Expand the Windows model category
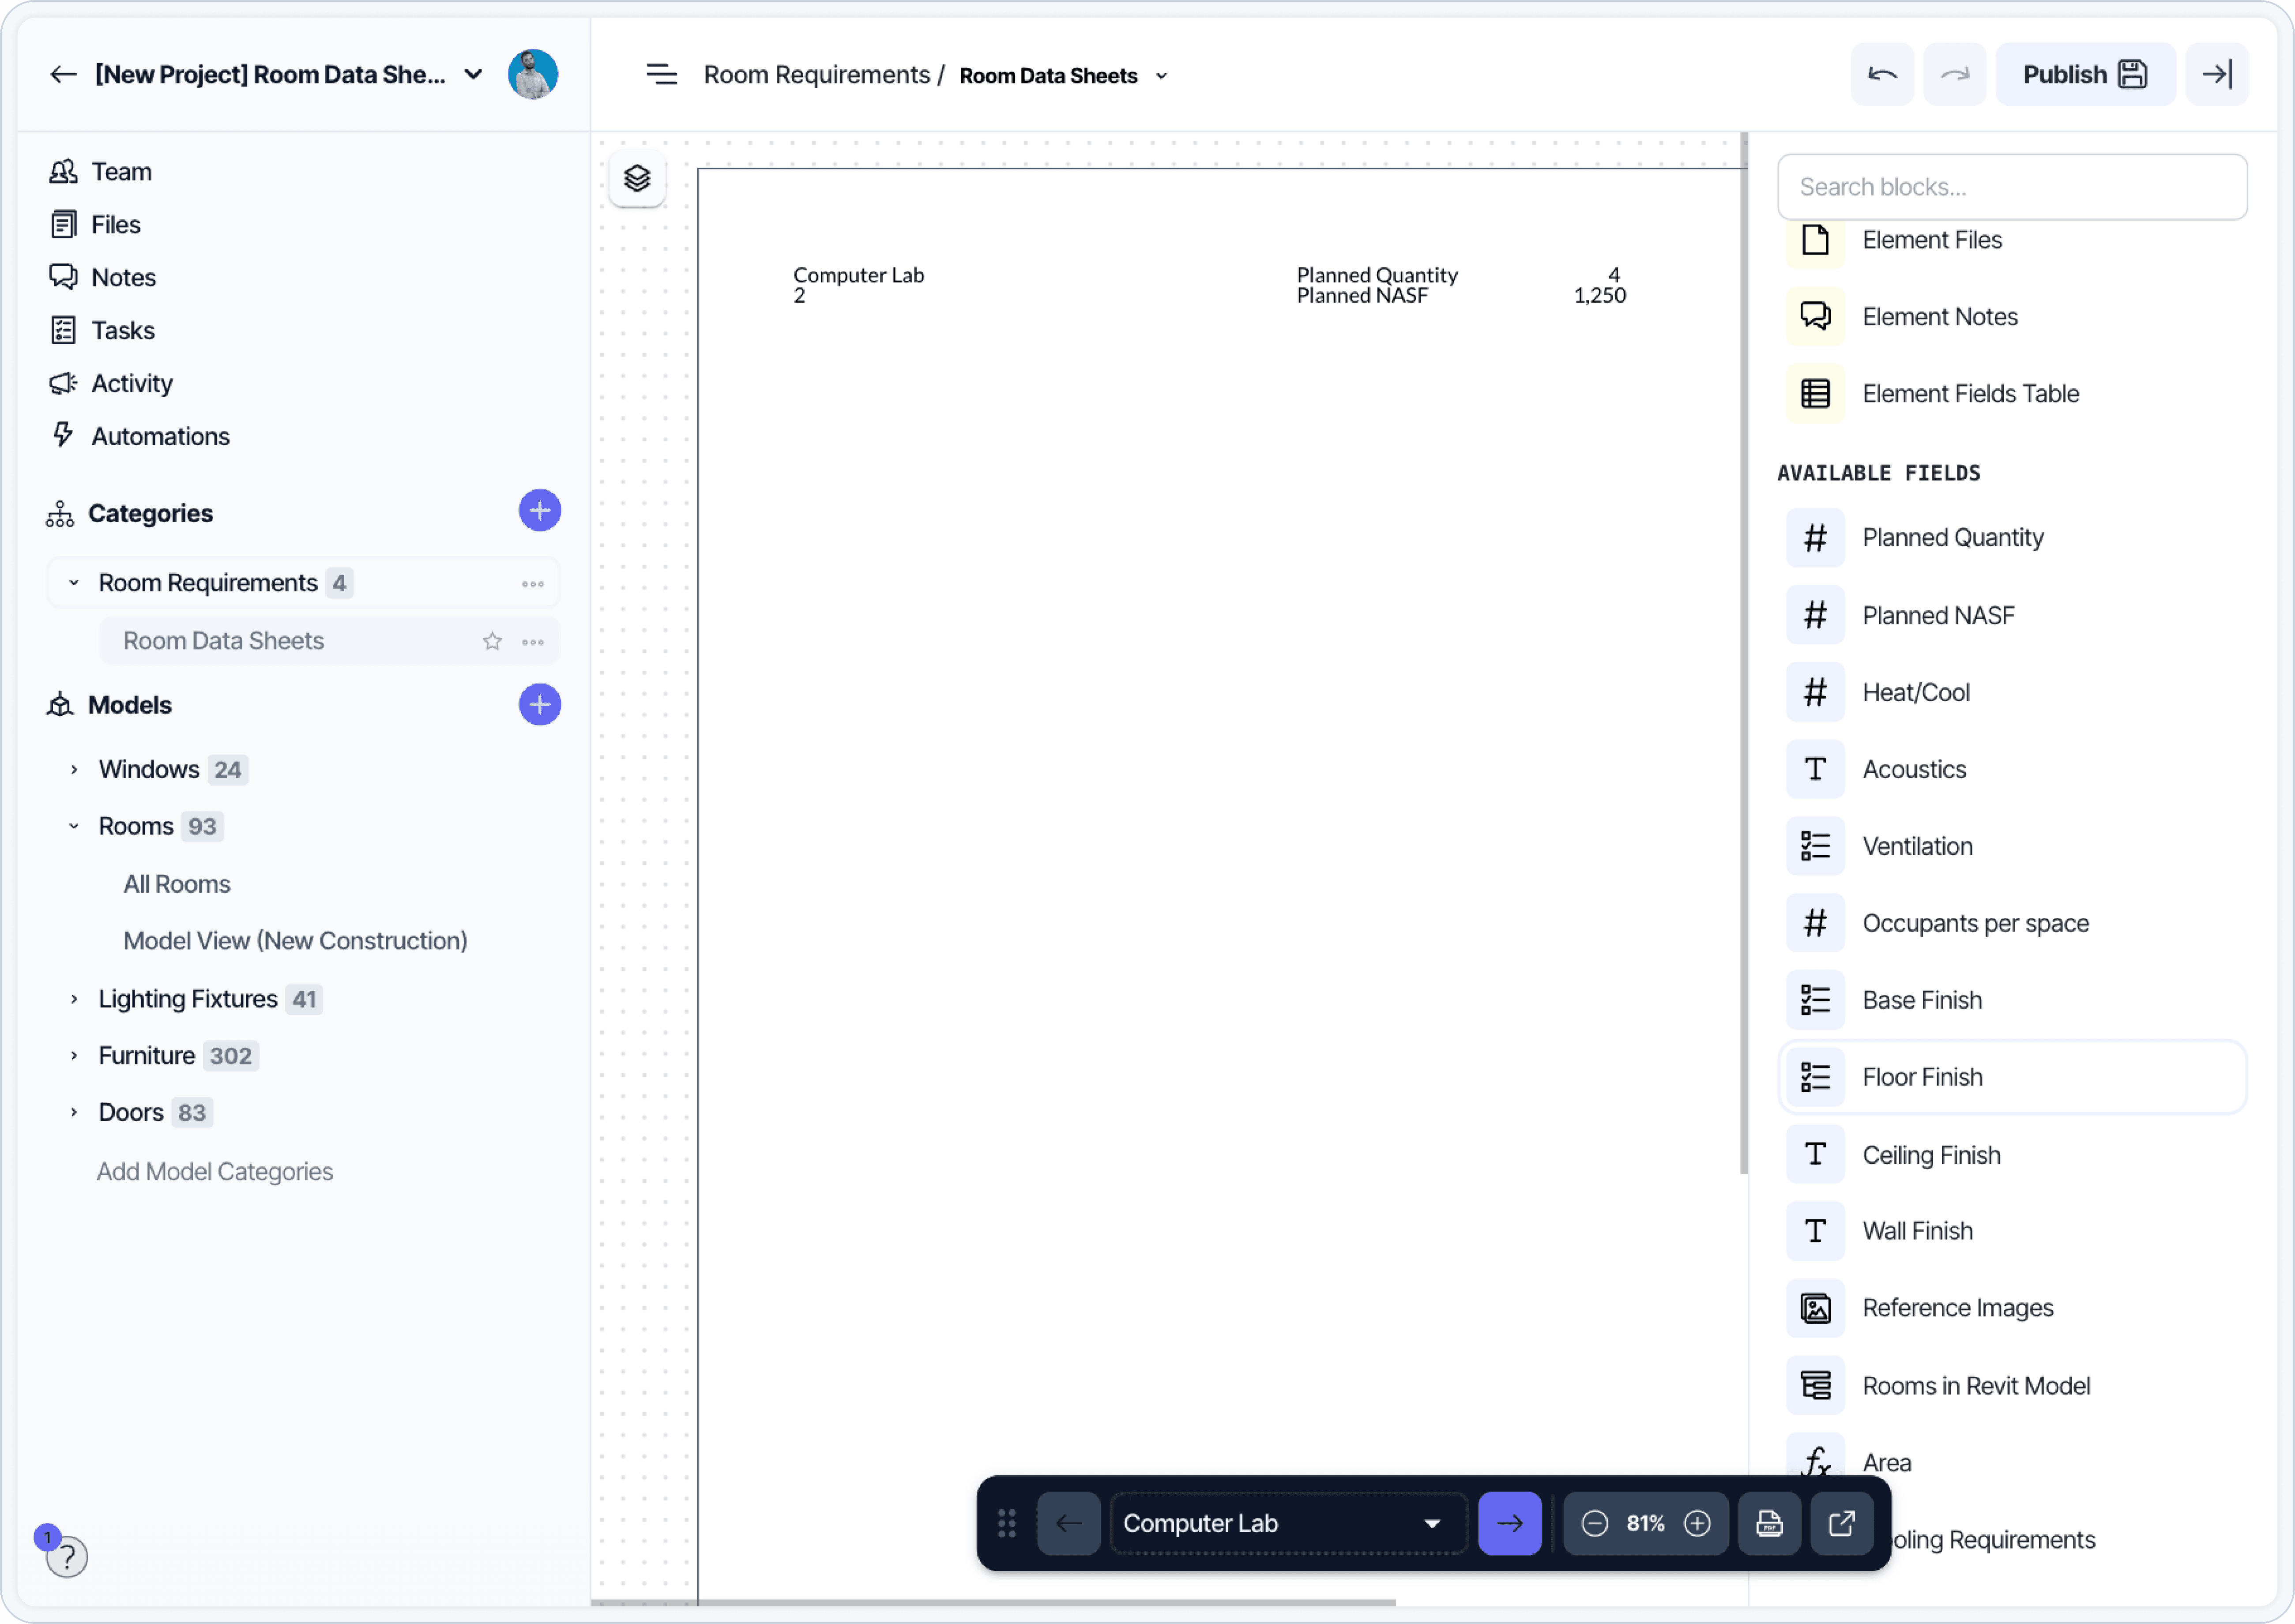The height and width of the screenshot is (1624, 2295). [74, 769]
